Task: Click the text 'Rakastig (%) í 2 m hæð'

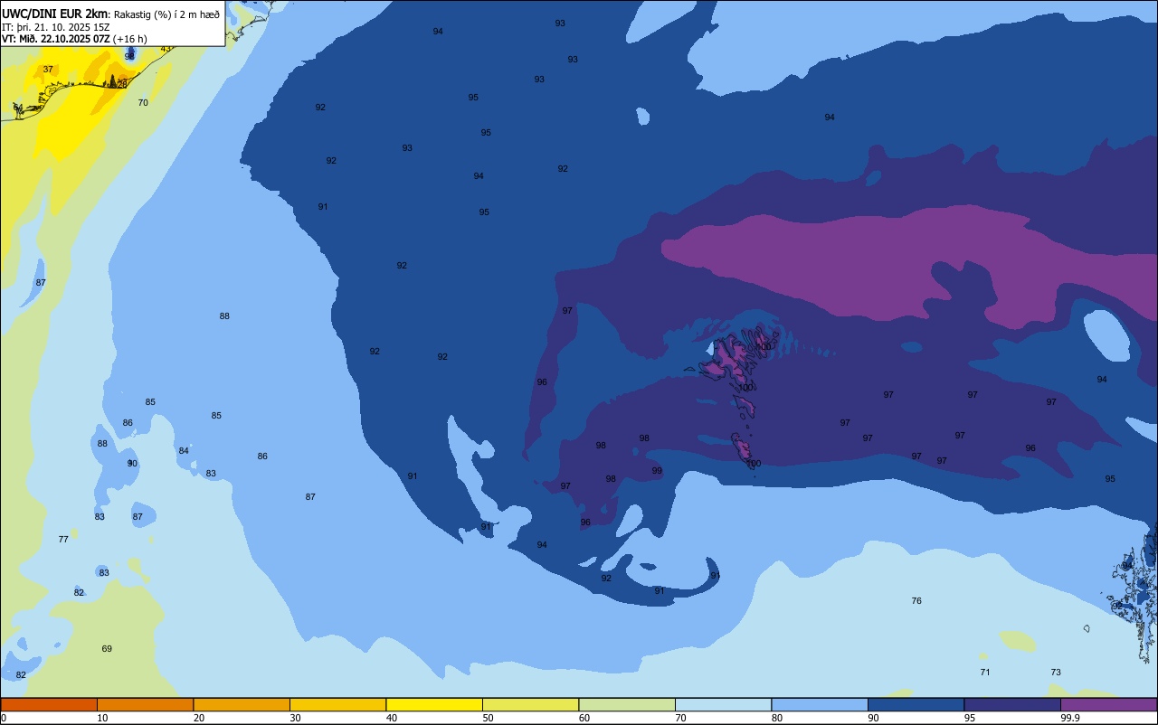Action: tap(166, 14)
